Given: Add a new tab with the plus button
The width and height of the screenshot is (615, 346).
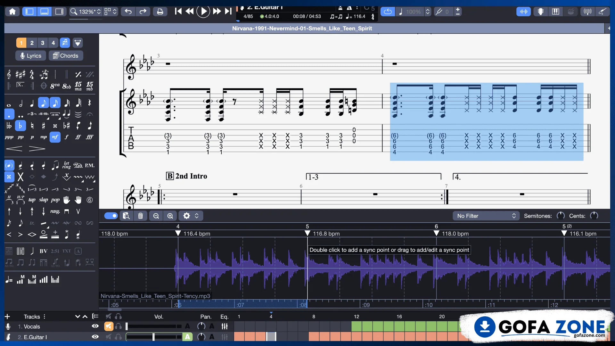Looking at the screenshot, I should click(609, 28).
